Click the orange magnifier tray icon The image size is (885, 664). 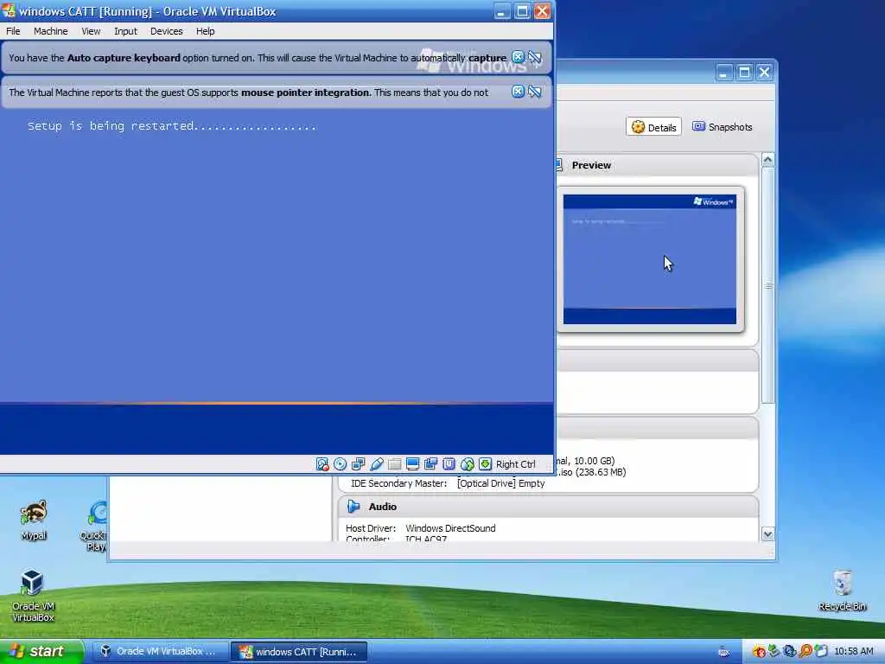coord(805,652)
